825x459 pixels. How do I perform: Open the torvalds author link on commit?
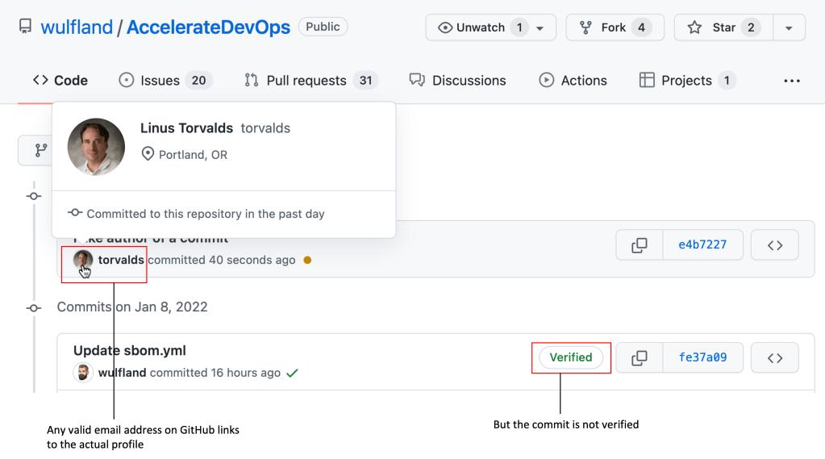(x=121, y=260)
